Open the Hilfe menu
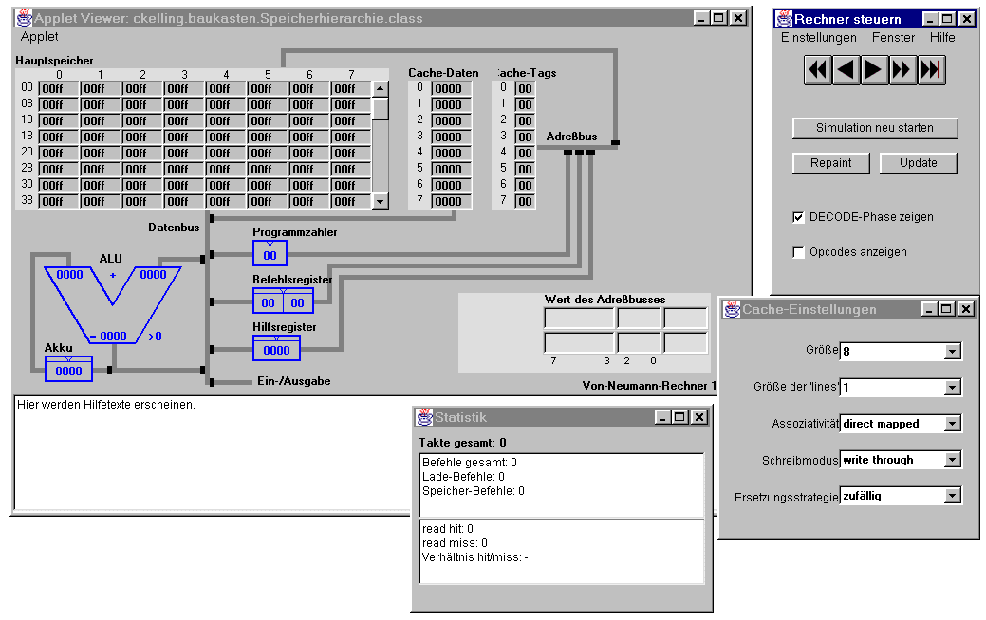The height and width of the screenshot is (620, 986). point(942,38)
